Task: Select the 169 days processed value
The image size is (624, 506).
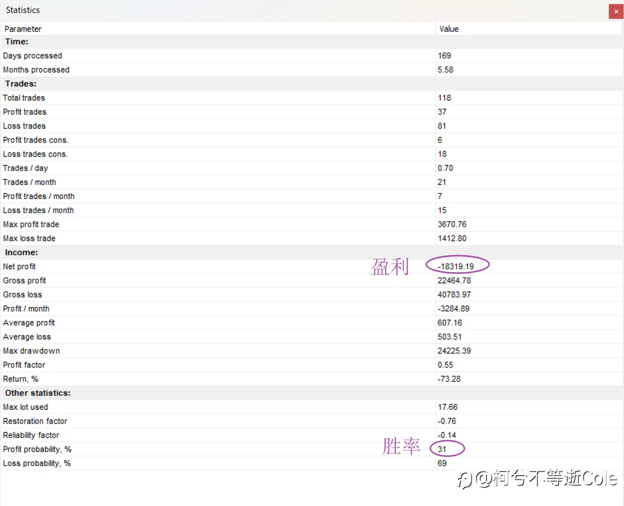Action: (444, 56)
